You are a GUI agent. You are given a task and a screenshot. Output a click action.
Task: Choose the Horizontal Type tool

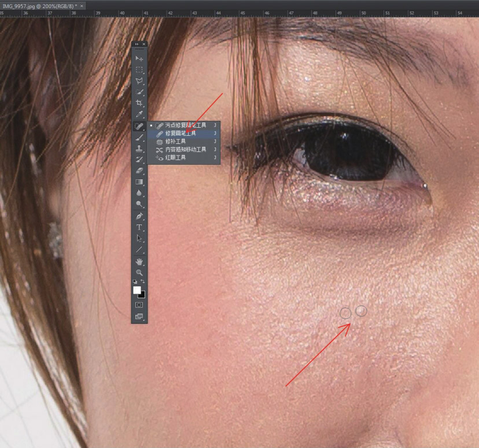click(x=139, y=227)
